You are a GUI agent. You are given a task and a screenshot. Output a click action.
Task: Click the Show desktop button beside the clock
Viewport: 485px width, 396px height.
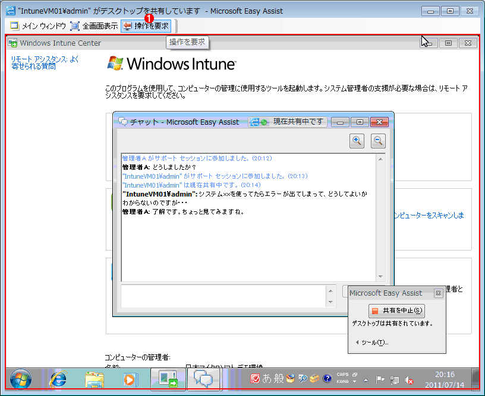(x=476, y=379)
